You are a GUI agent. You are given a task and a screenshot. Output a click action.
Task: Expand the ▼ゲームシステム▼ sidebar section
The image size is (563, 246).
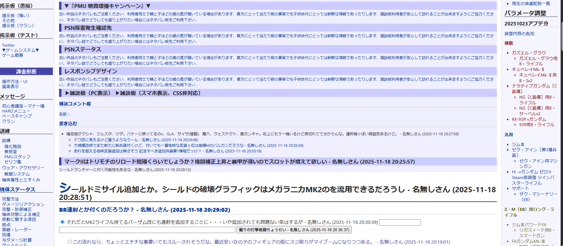20,50
